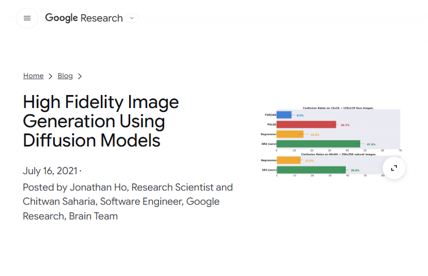Click the orange 15.3% Regression bar
428x276 pixels.
click(290, 134)
